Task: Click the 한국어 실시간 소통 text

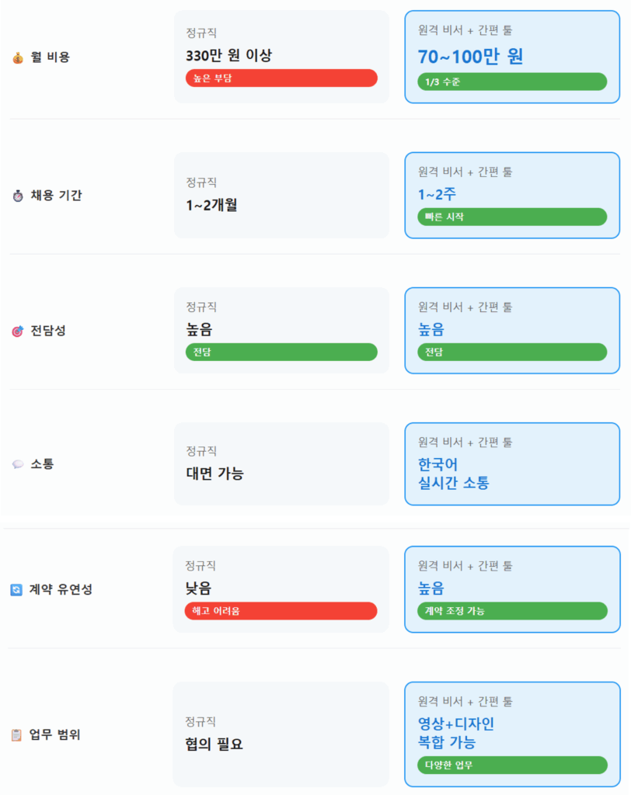Action: (454, 474)
